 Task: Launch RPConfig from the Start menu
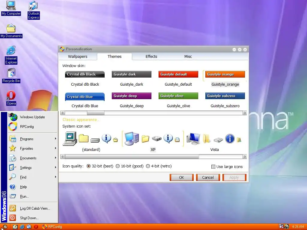click(x=32, y=127)
